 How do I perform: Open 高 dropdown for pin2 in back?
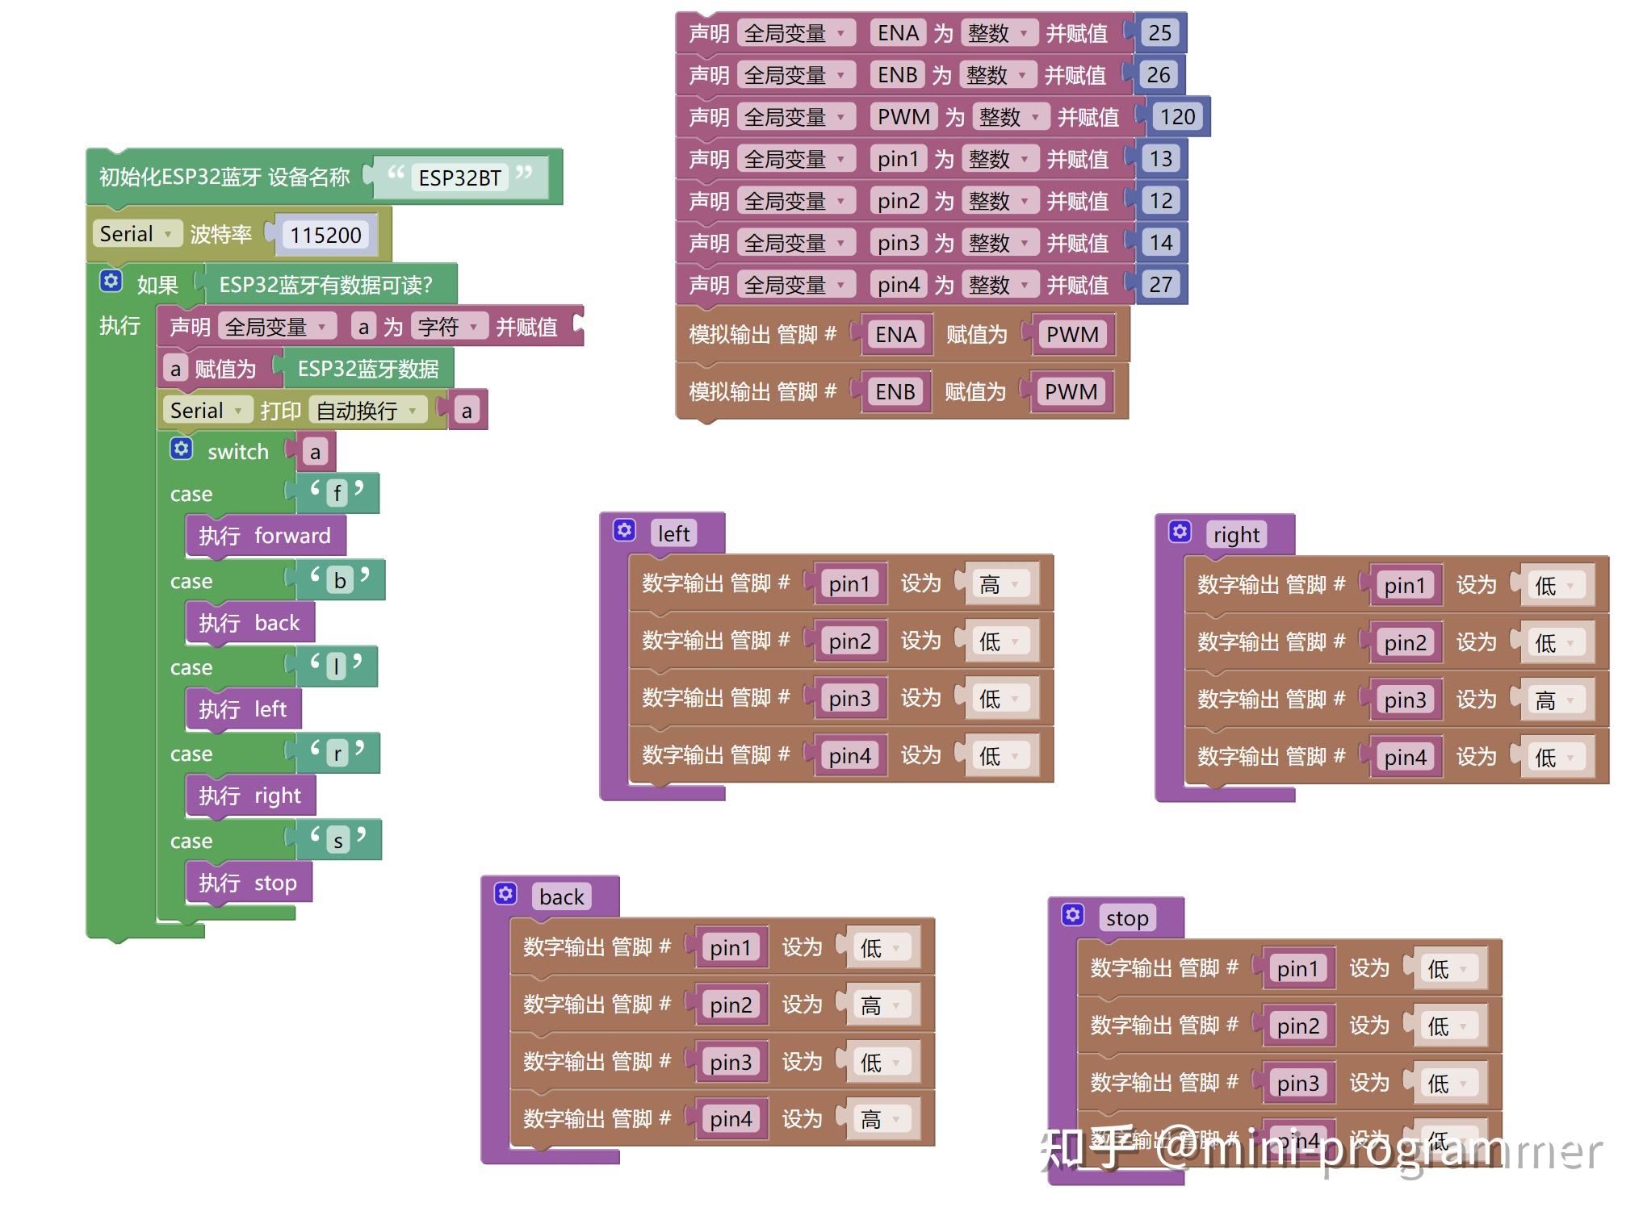(881, 1005)
